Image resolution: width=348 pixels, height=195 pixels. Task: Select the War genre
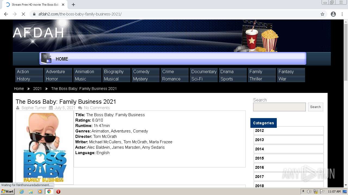tap(291, 79)
